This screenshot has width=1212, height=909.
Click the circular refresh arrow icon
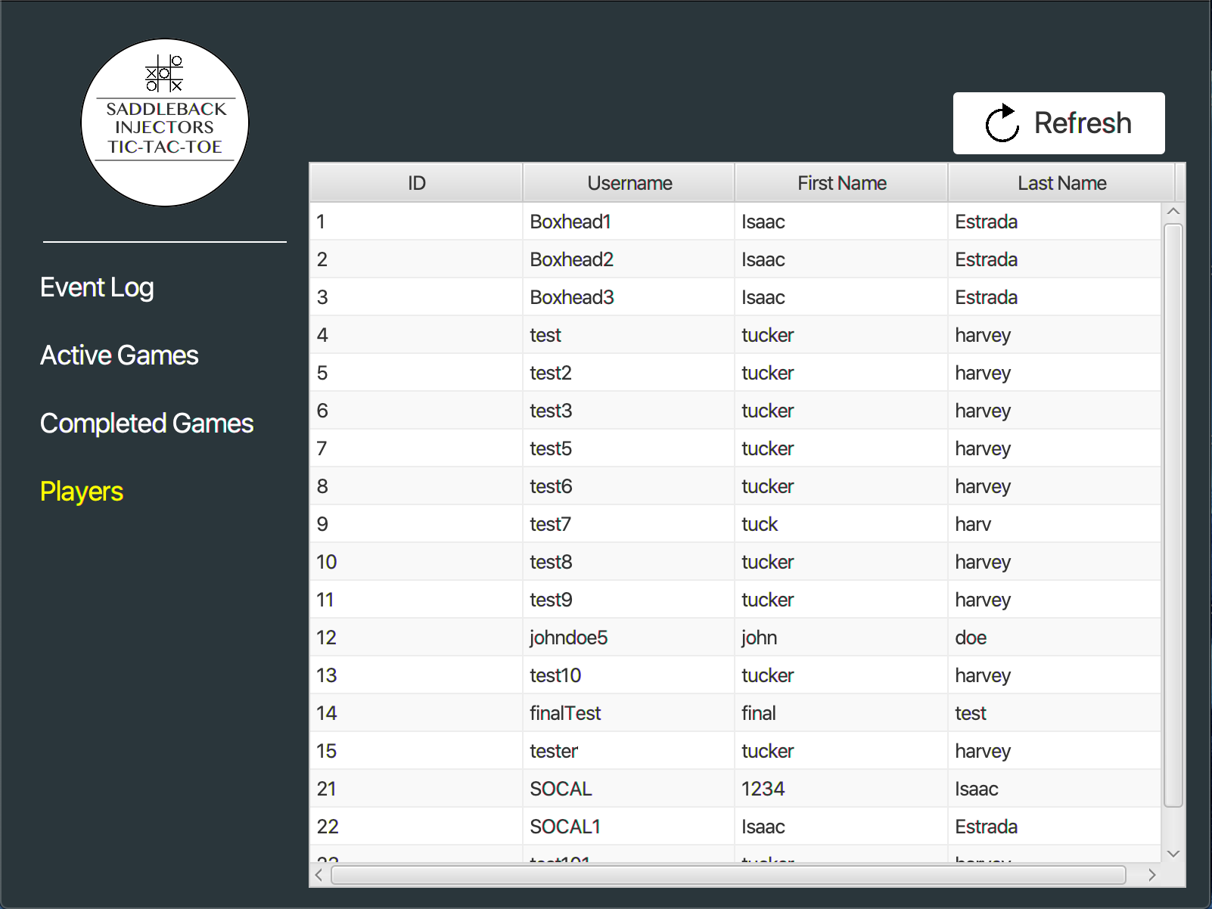[1001, 123]
